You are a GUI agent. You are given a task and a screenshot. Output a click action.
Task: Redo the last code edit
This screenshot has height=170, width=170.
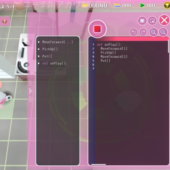143,32
